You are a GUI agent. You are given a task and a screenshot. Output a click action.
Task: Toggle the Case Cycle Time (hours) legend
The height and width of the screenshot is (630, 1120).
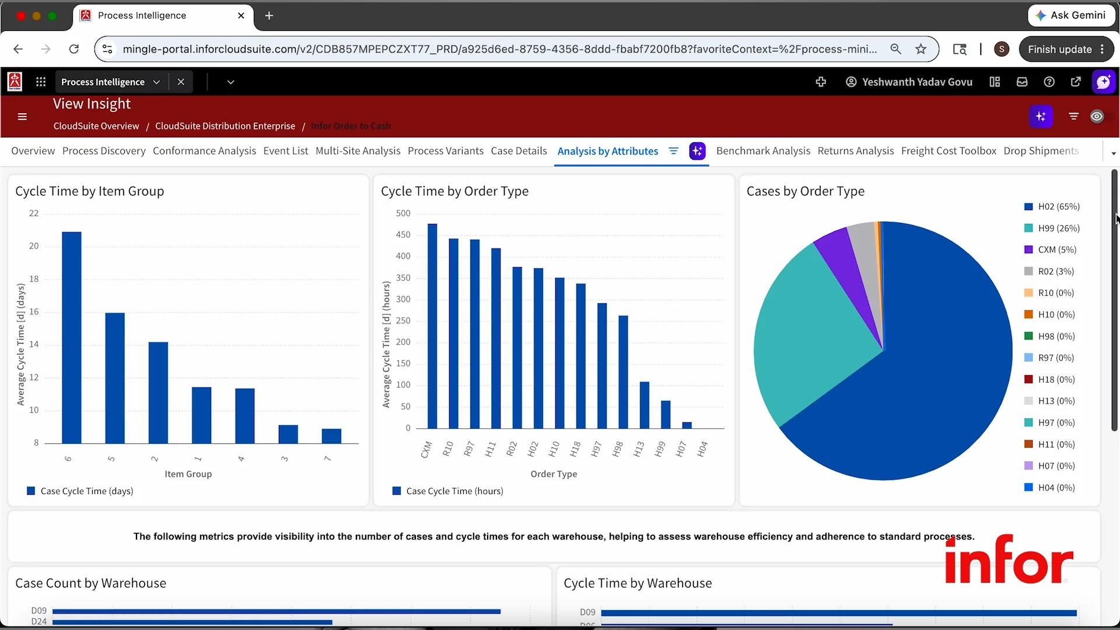[447, 491]
